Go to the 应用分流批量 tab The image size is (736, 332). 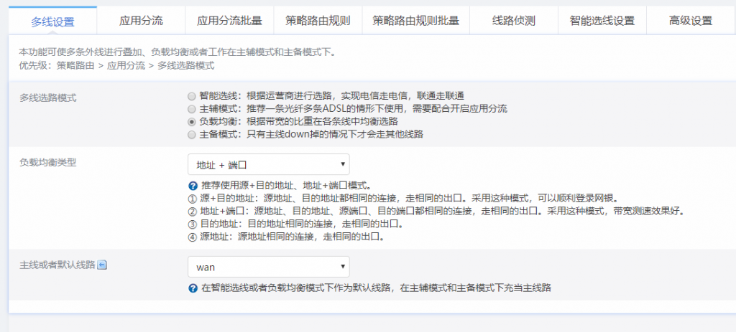230,21
